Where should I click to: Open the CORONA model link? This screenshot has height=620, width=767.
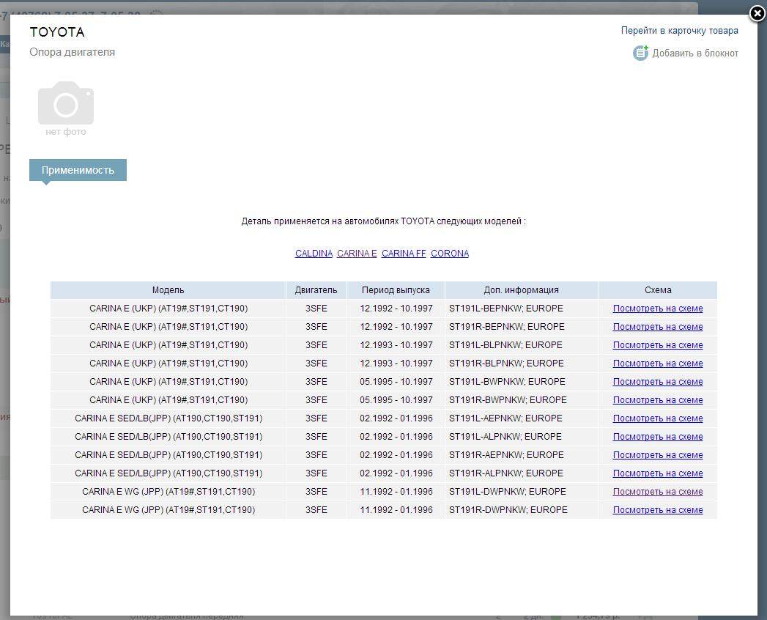pos(450,254)
